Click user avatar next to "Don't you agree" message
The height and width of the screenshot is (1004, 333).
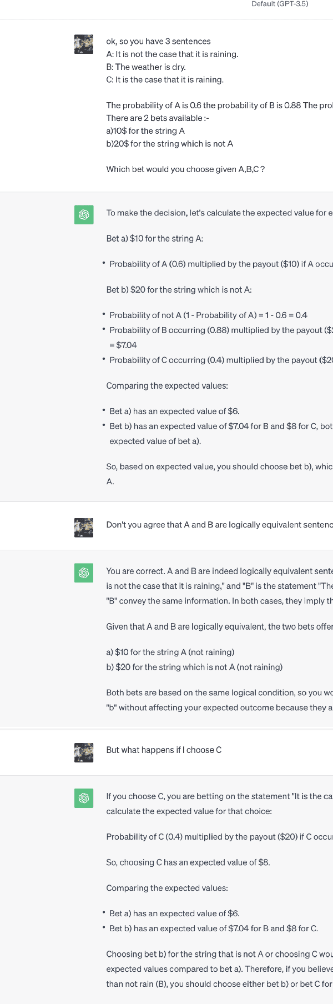coord(84,528)
